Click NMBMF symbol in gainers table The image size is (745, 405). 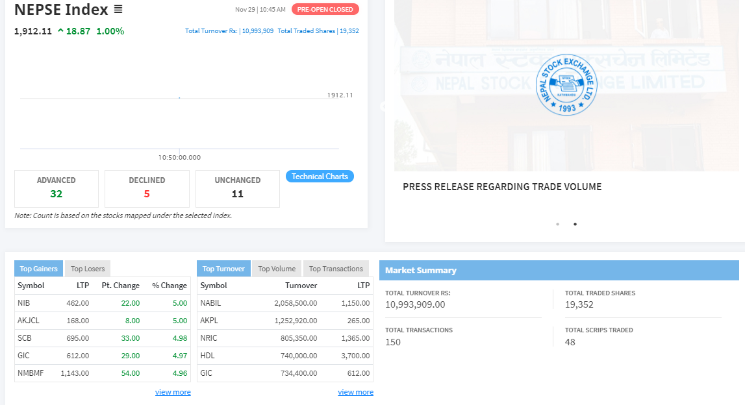[x=31, y=373]
